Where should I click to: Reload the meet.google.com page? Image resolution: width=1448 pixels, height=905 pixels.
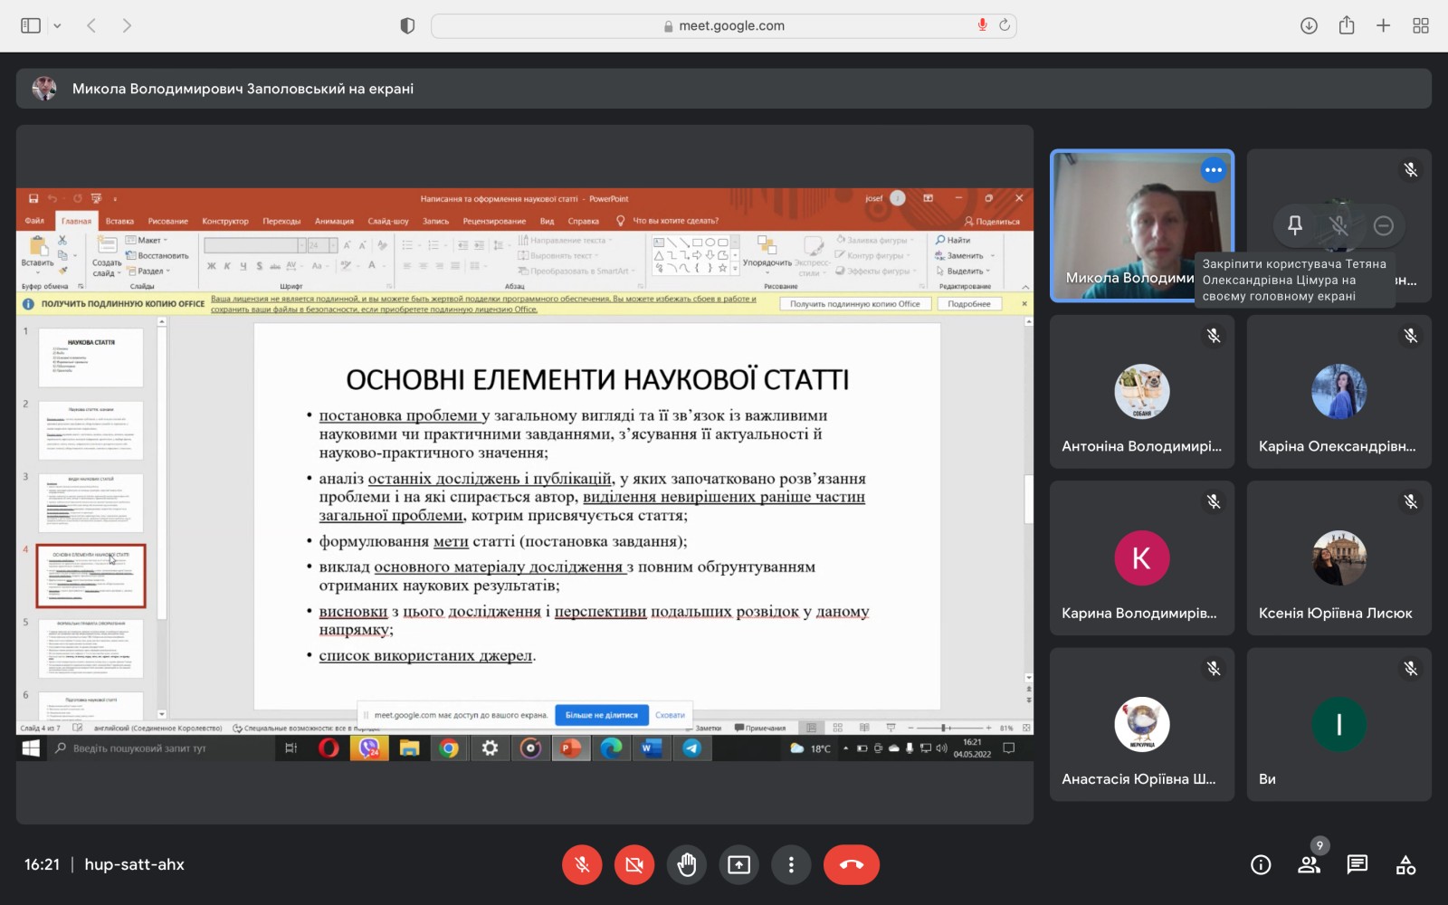click(1004, 25)
